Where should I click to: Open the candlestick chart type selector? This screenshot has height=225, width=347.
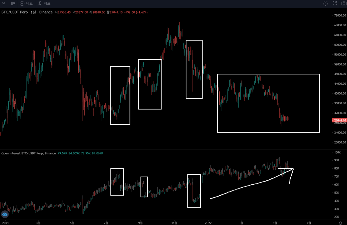tap(13, 4)
